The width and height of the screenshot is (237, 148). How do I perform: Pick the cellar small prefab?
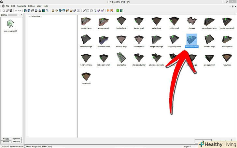(174, 23)
